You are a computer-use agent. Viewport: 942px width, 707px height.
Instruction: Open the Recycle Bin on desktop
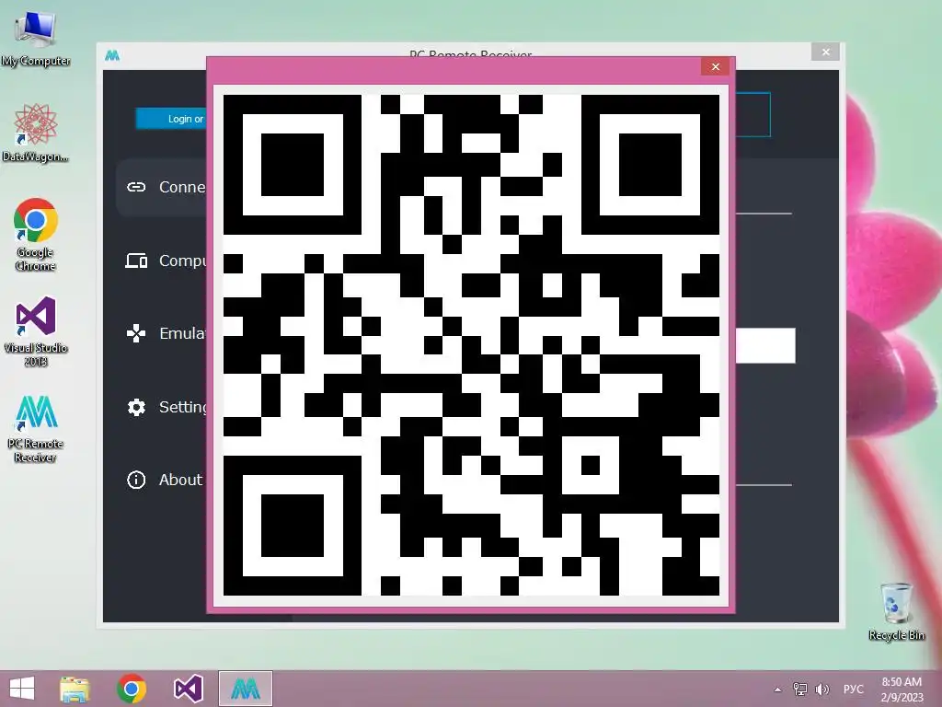point(896,611)
